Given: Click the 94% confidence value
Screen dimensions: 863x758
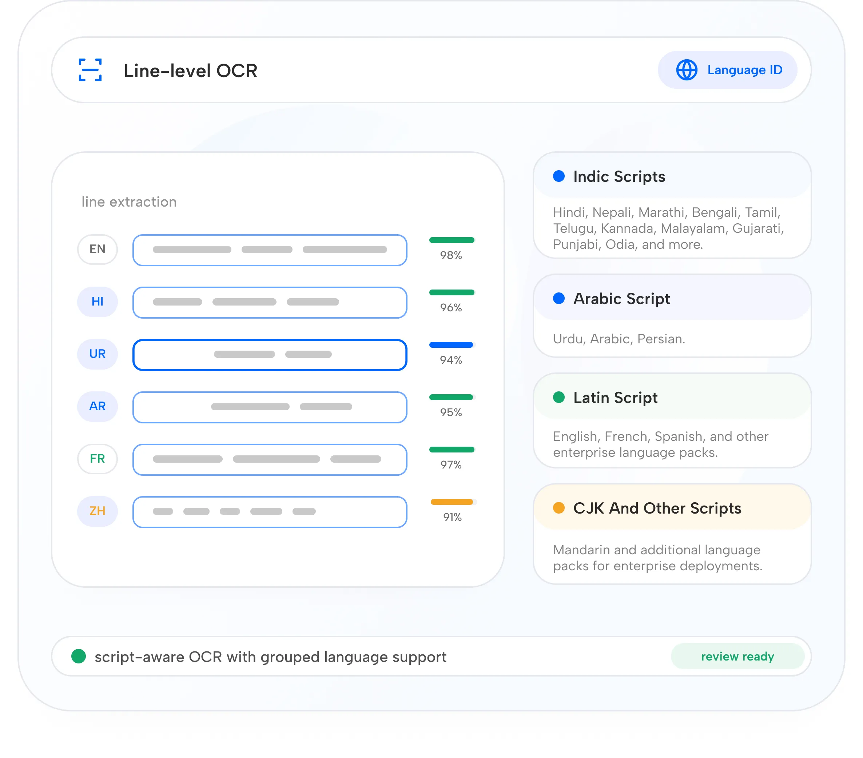Looking at the screenshot, I should [451, 360].
